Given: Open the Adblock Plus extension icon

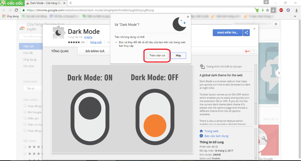Looking at the screenshot, I should coord(281,10).
